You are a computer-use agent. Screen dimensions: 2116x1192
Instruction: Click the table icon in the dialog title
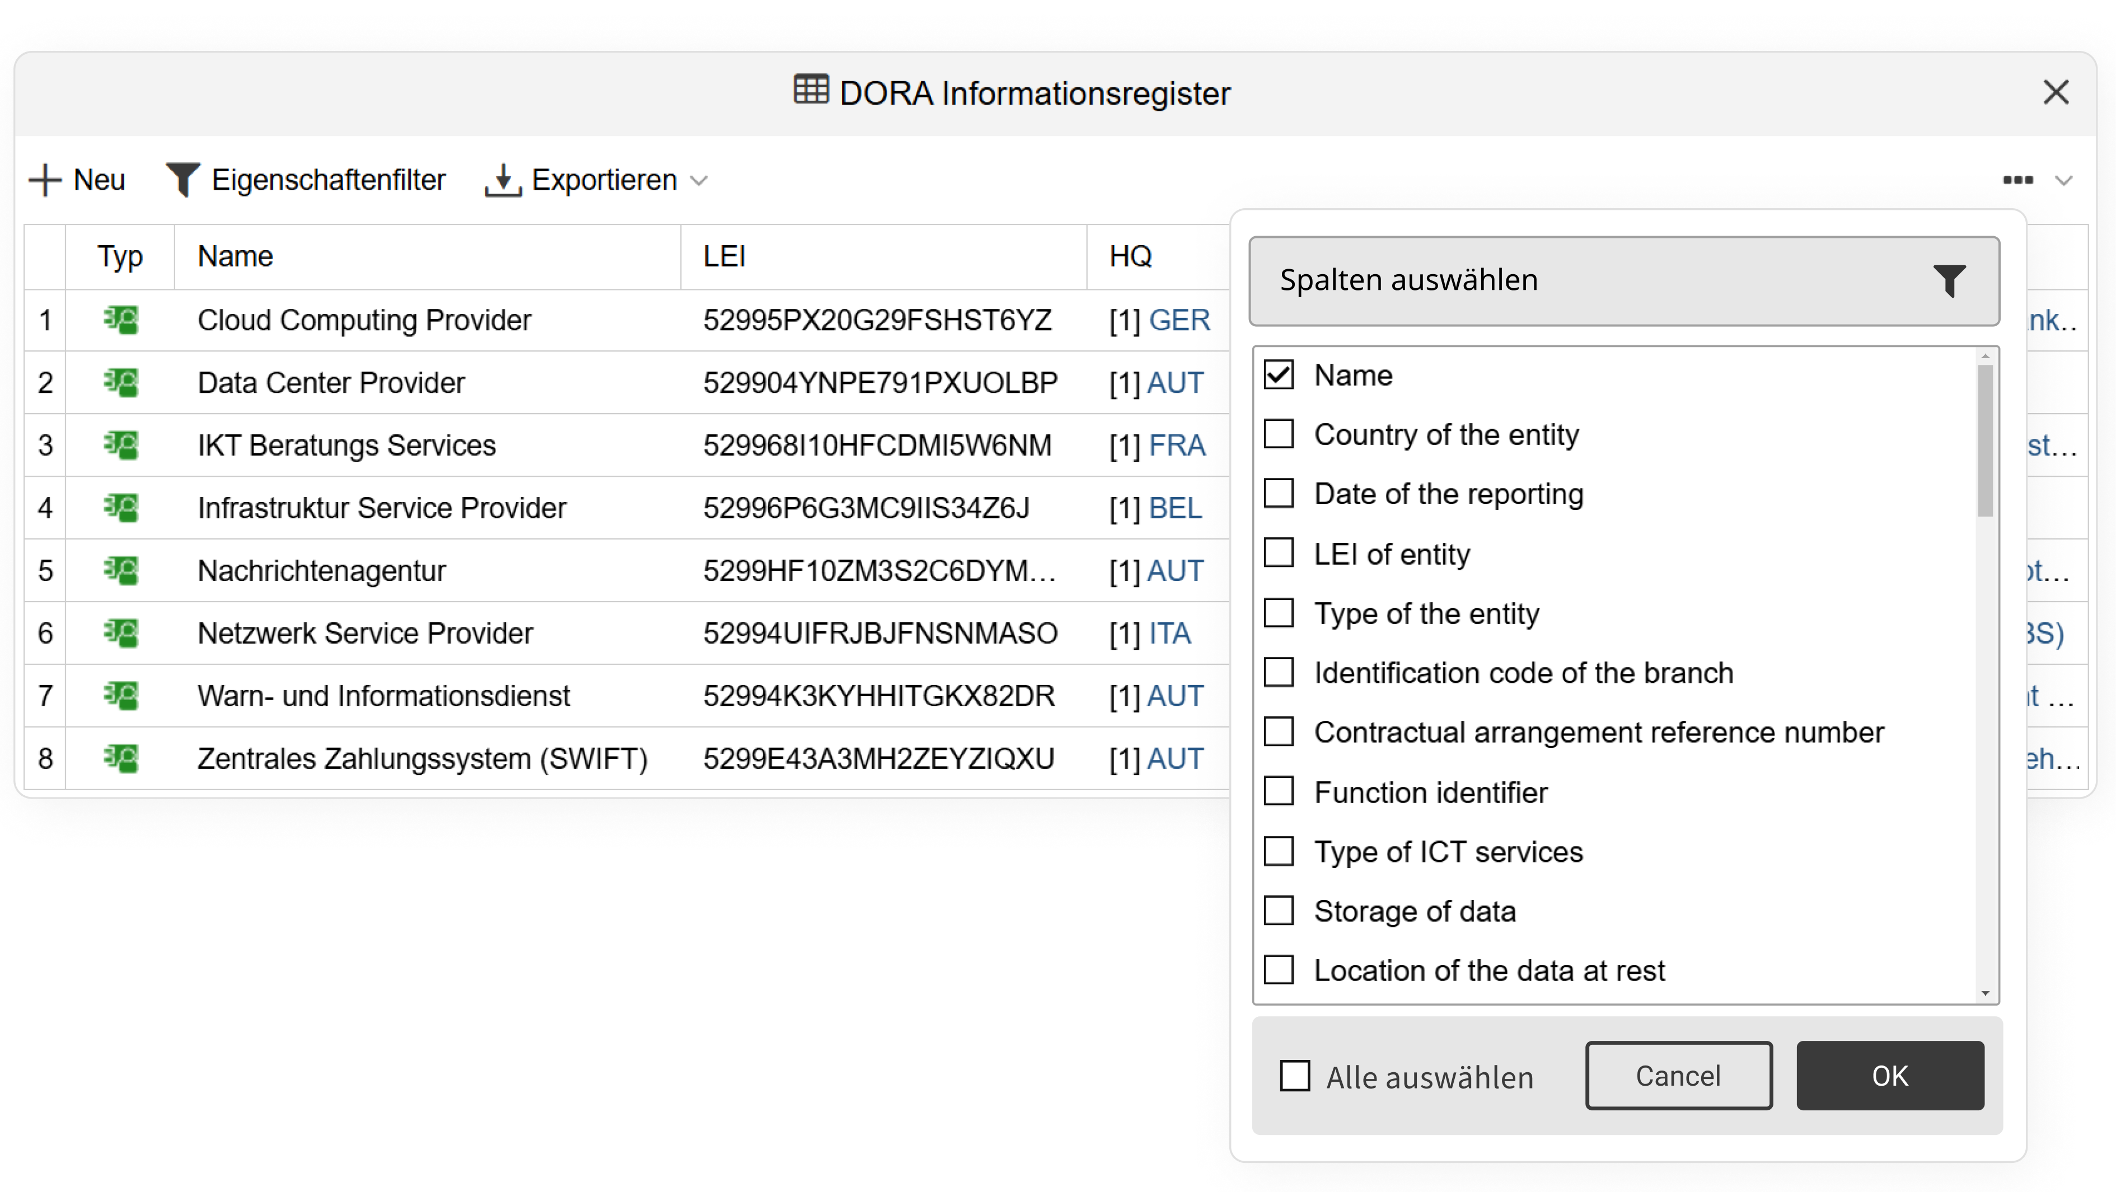click(811, 90)
